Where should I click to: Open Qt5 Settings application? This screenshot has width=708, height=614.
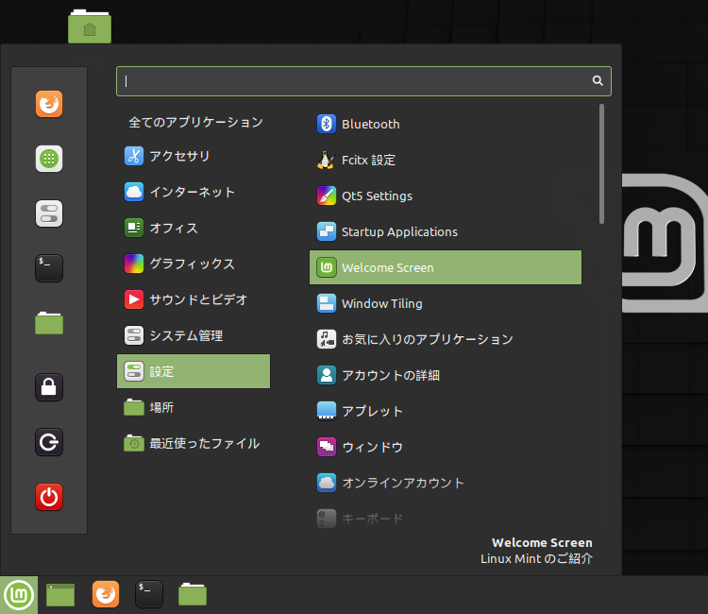click(x=446, y=196)
